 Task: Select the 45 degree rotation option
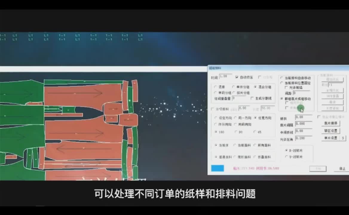(x=255, y=132)
